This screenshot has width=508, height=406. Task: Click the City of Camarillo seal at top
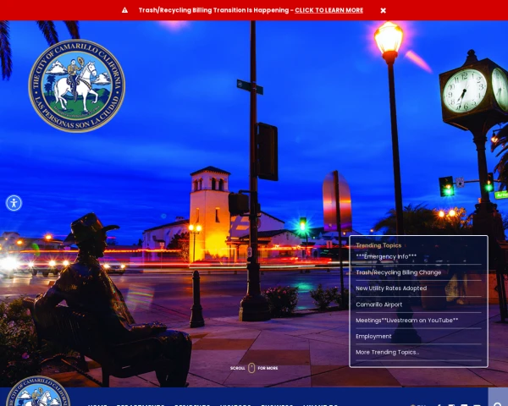pyautogui.click(x=77, y=85)
